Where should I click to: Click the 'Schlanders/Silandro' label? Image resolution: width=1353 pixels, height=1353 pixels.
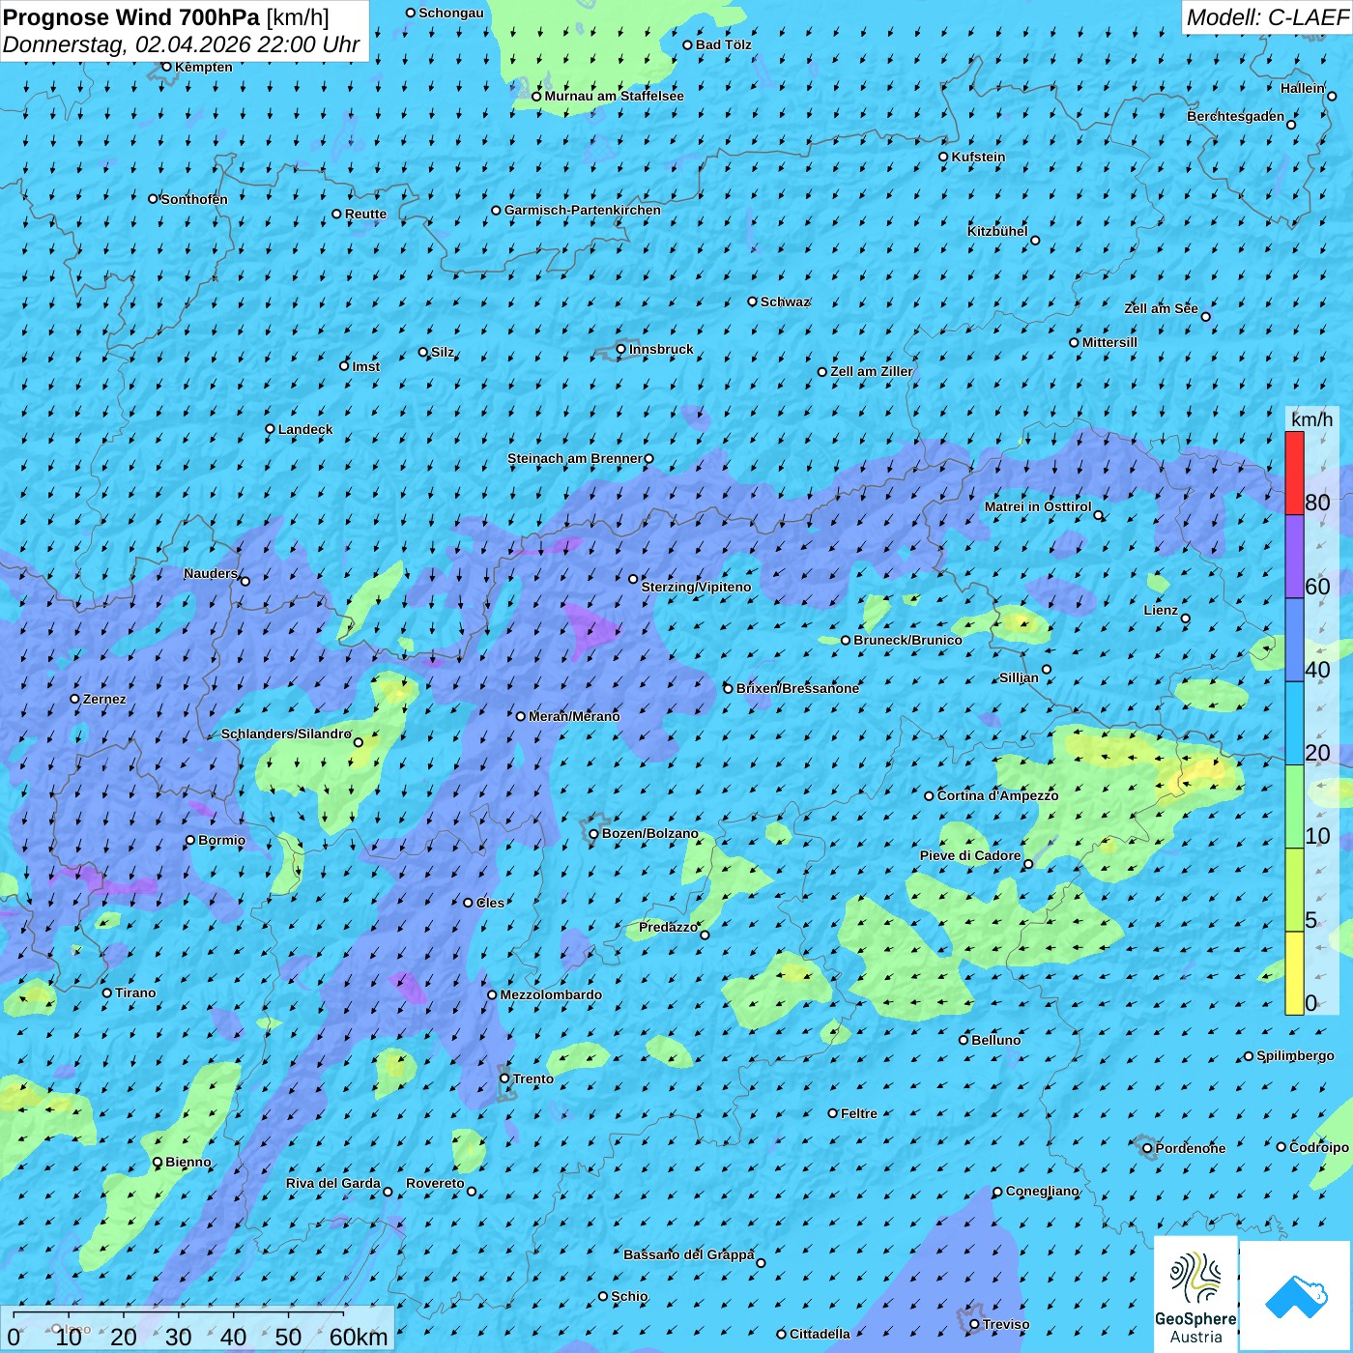[x=286, y=734]
